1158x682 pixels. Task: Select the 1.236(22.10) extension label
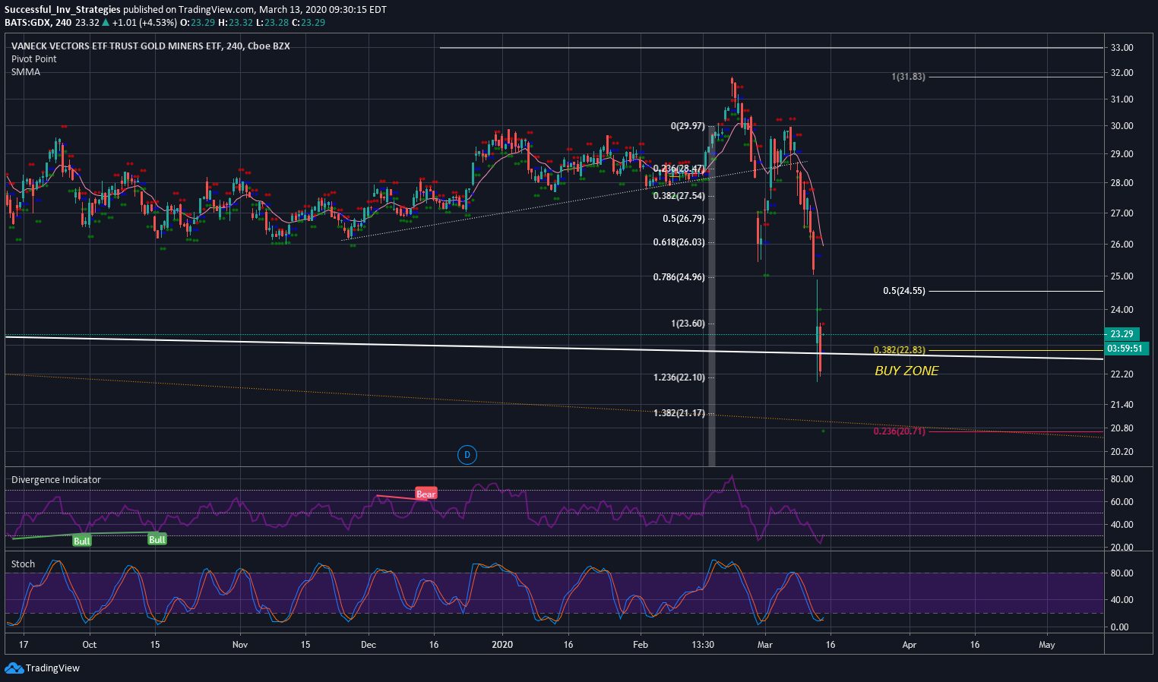[x=679, y=377]
